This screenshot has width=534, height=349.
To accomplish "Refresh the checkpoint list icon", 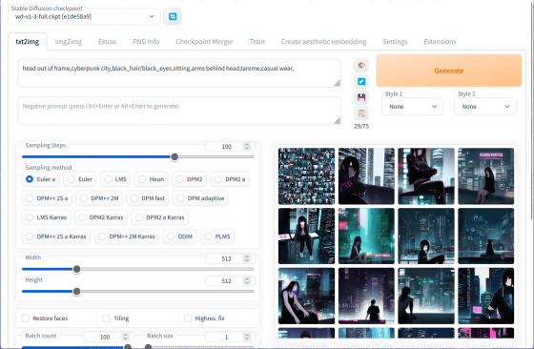I will point(173,16).
